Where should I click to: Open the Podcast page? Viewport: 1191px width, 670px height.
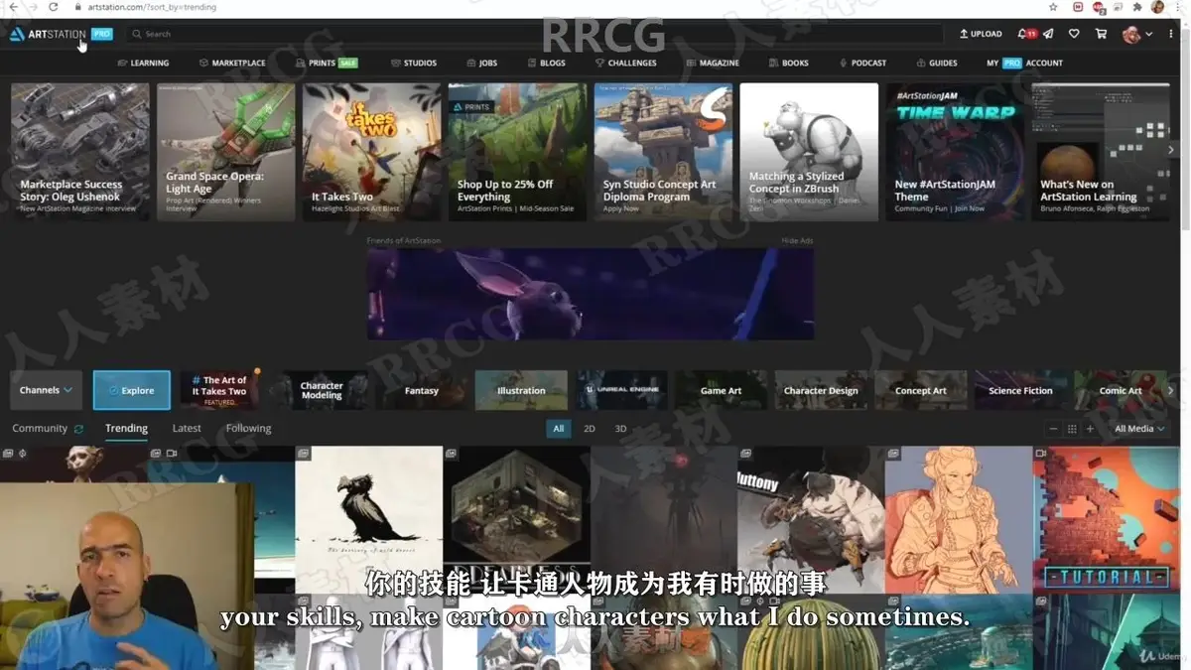click(x=862, y=63)
